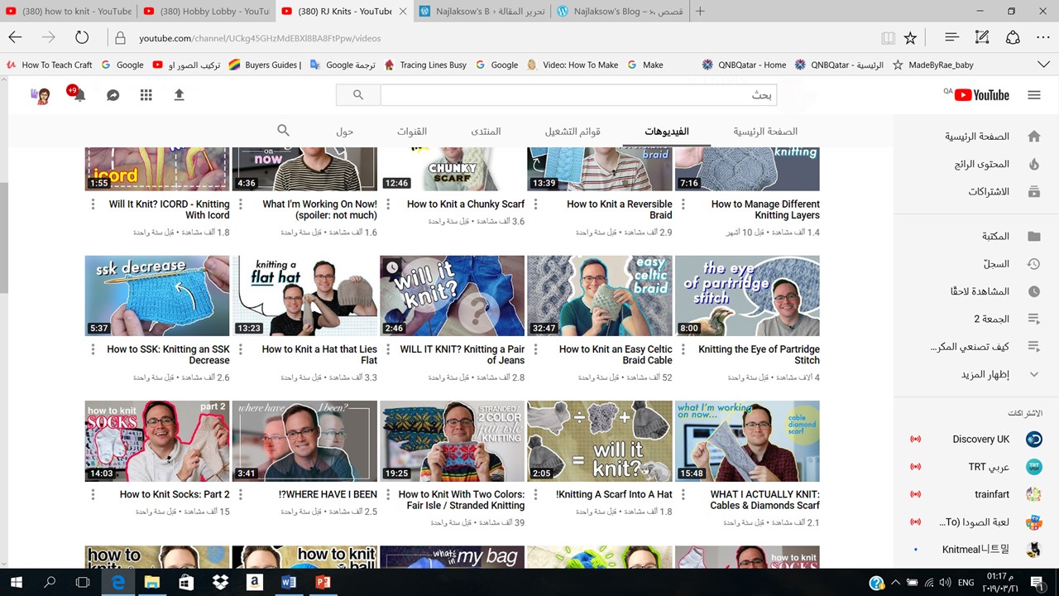The height and width of the screenshot is (596, 1059).
Task: Open three-dot menu for Chunky Scarf video
Action: coord(388,204)
